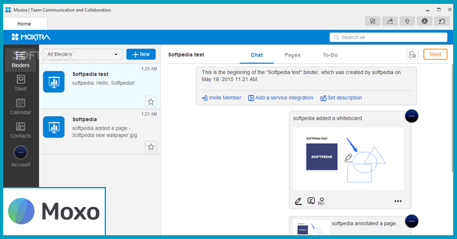
Task: Click the New binder button
Action: (x=141, y=54)
